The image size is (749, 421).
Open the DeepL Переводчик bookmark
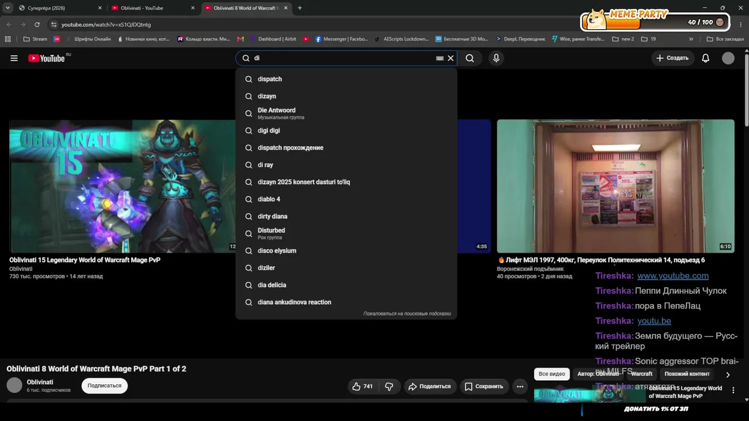coord(520,39)
